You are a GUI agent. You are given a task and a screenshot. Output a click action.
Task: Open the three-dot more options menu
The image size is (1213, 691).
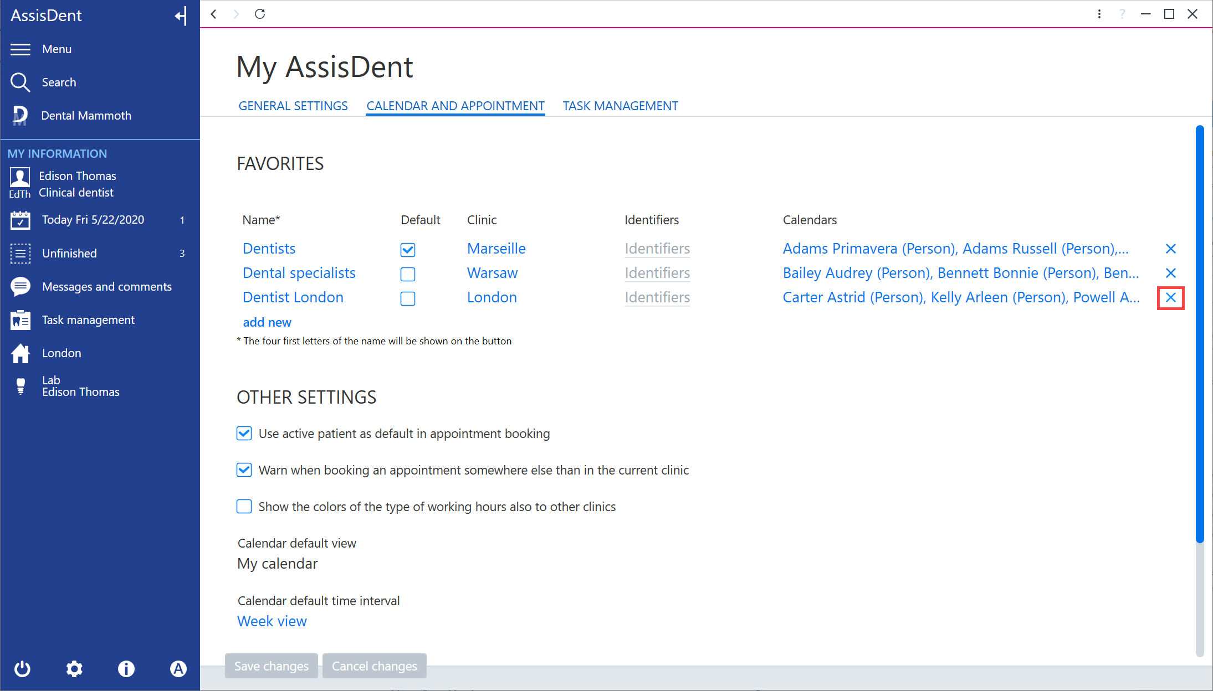[x=1099, y=14]
